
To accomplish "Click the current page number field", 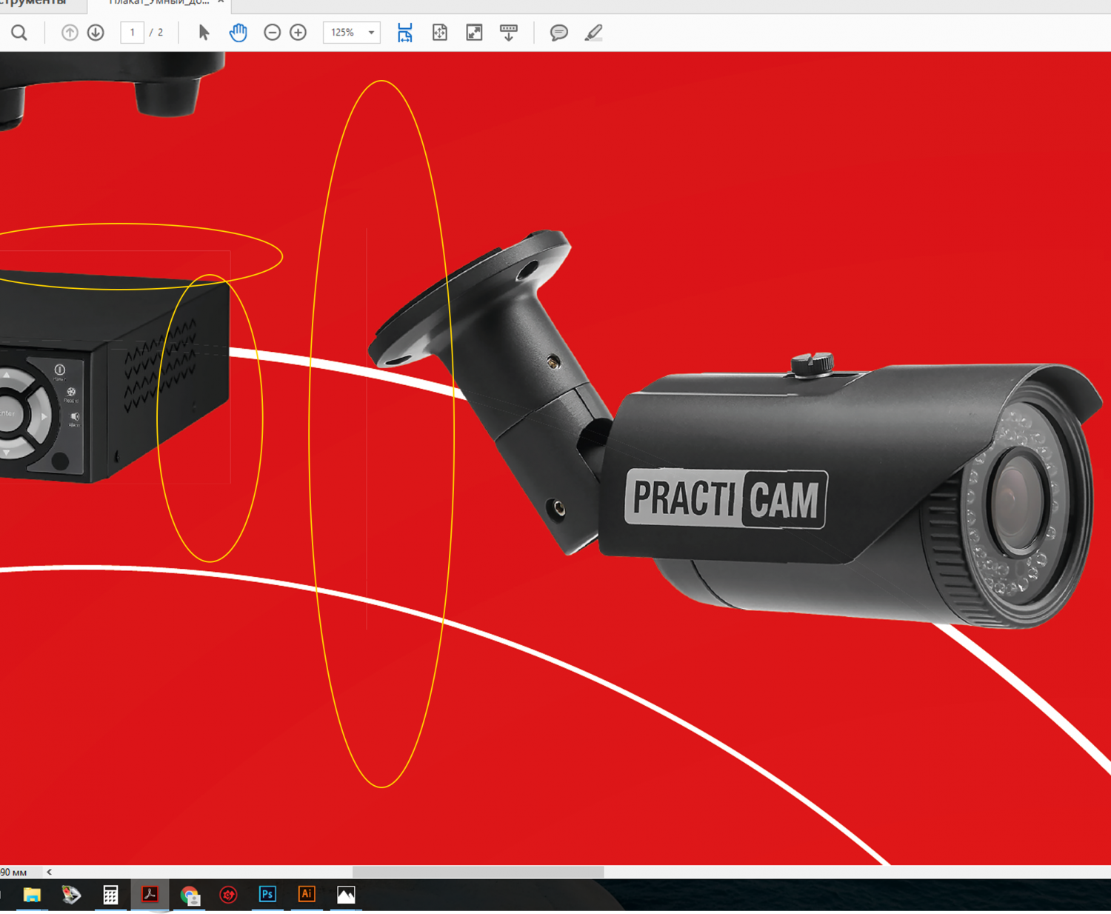I will tap(132, 33).
